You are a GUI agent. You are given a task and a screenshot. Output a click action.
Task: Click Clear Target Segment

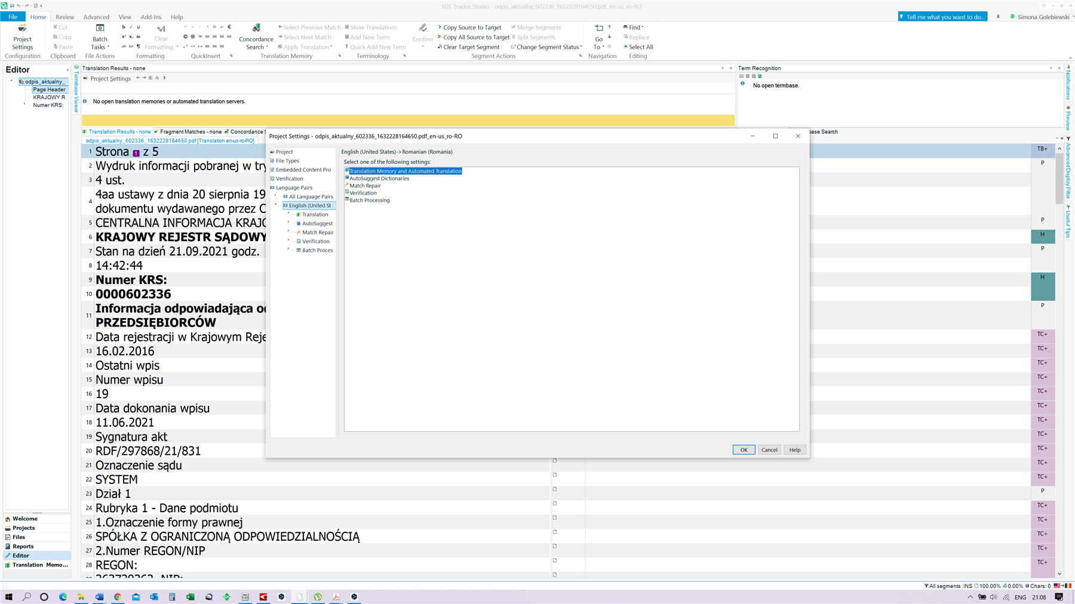(468, 47)
